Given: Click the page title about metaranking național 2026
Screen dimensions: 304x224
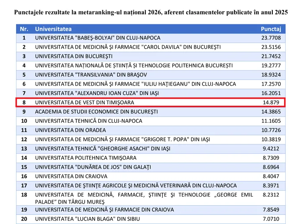Looking at the screenshot, I should pos(151,13).
